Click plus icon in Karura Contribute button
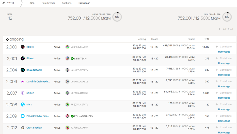 tap(217, 47)
